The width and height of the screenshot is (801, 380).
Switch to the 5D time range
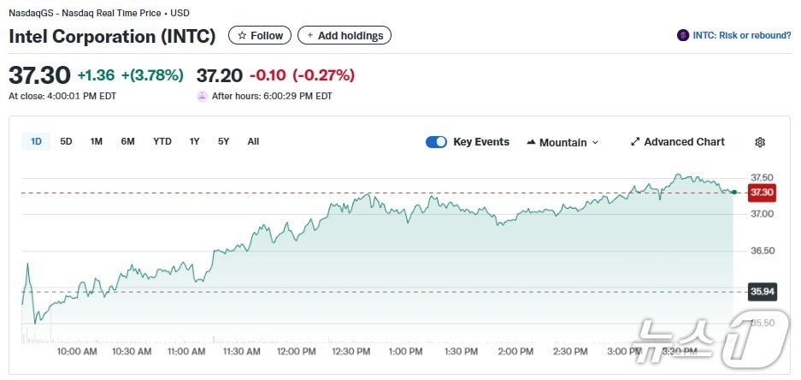(66, 141)
